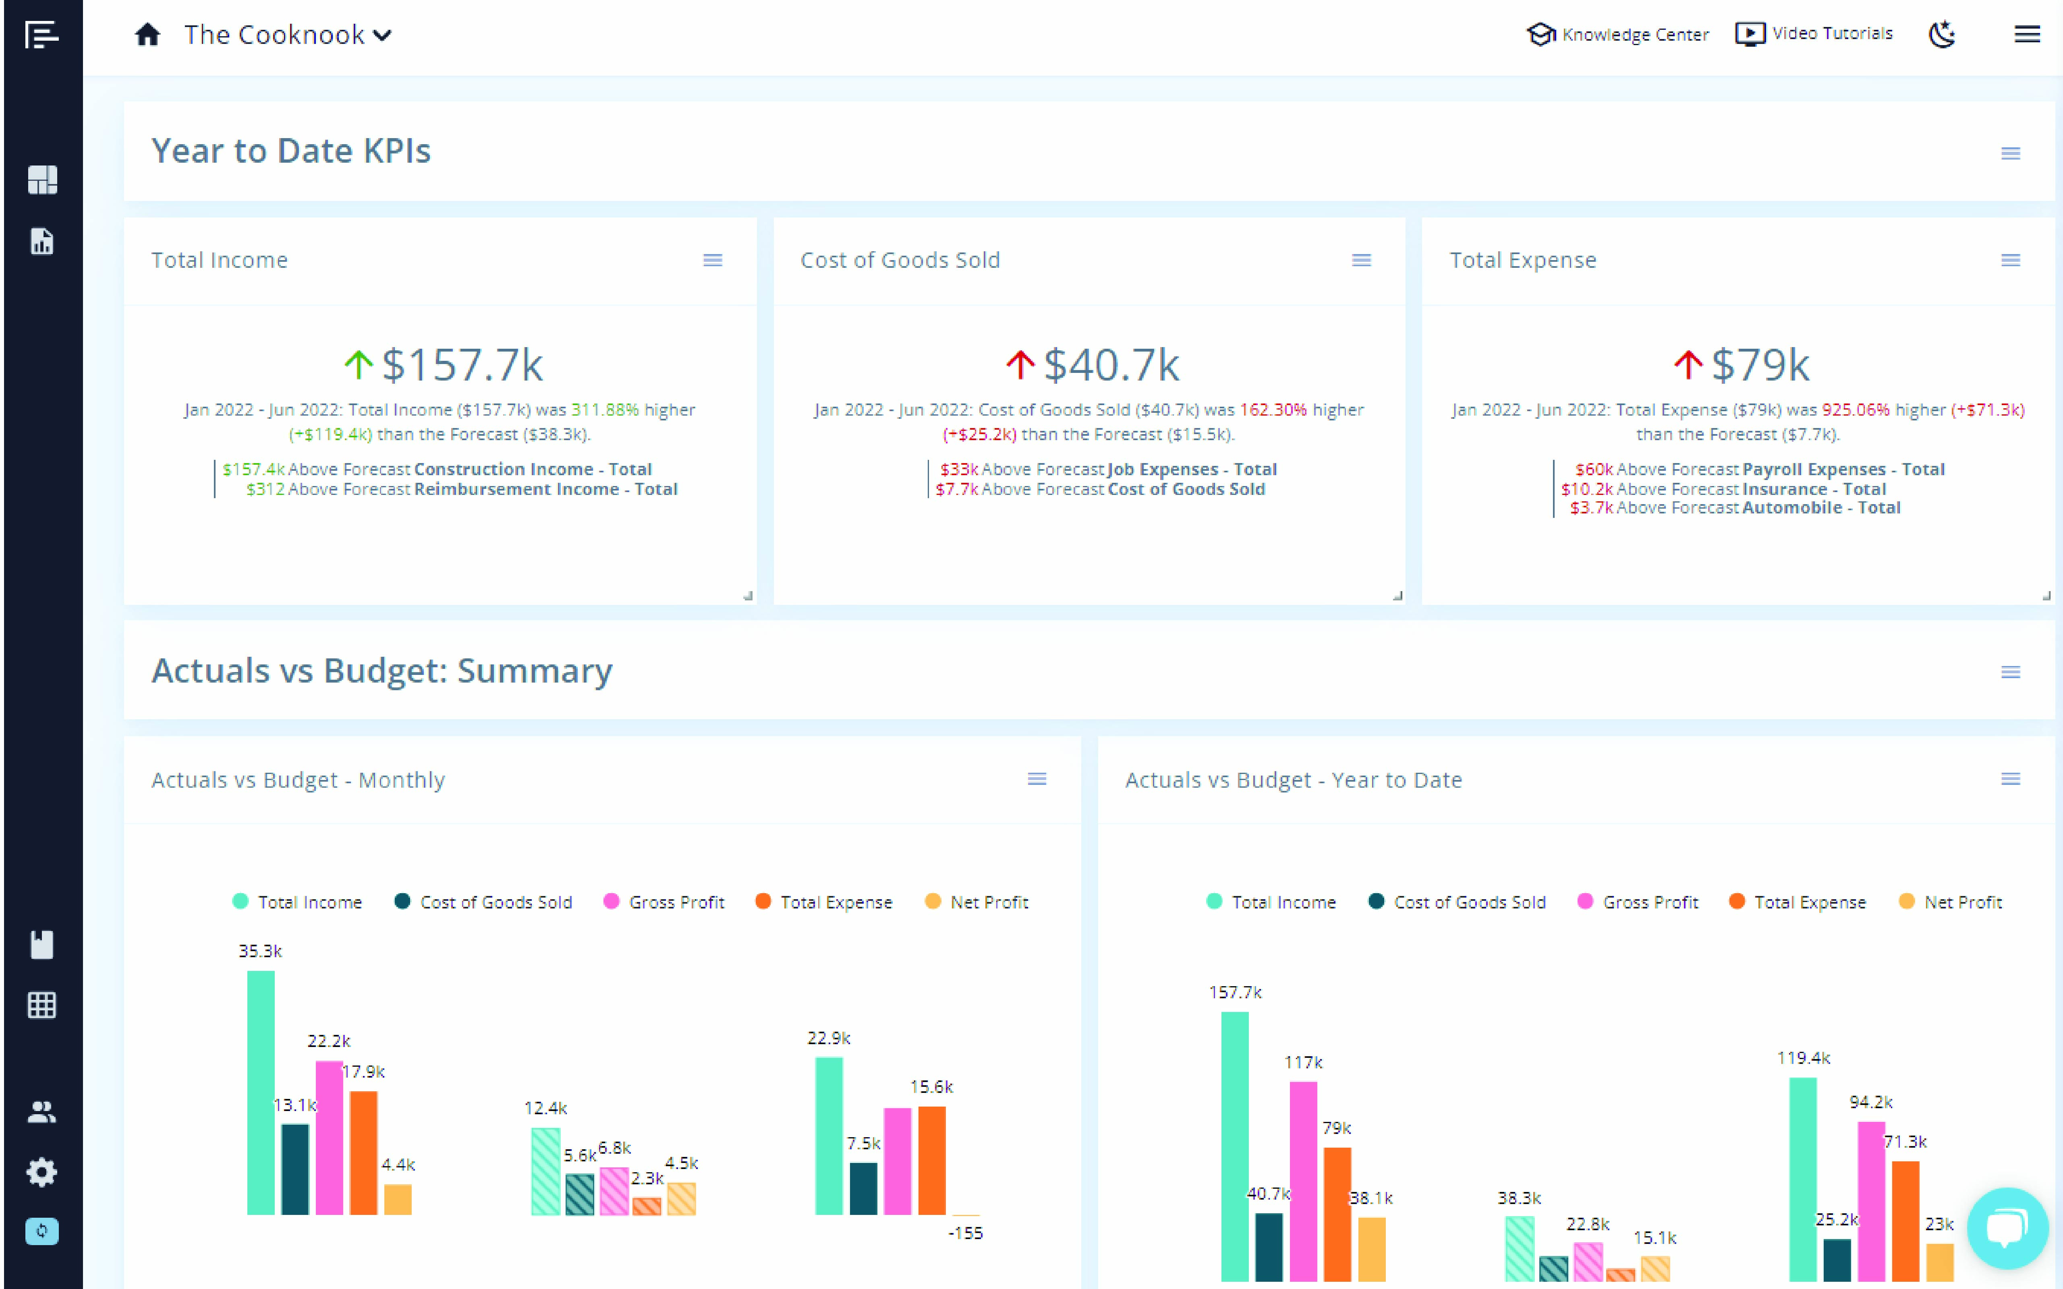Open Year to Date KPIs section menu
Viewport: 2063px width, 1289px height.
tap(2010, 153)
